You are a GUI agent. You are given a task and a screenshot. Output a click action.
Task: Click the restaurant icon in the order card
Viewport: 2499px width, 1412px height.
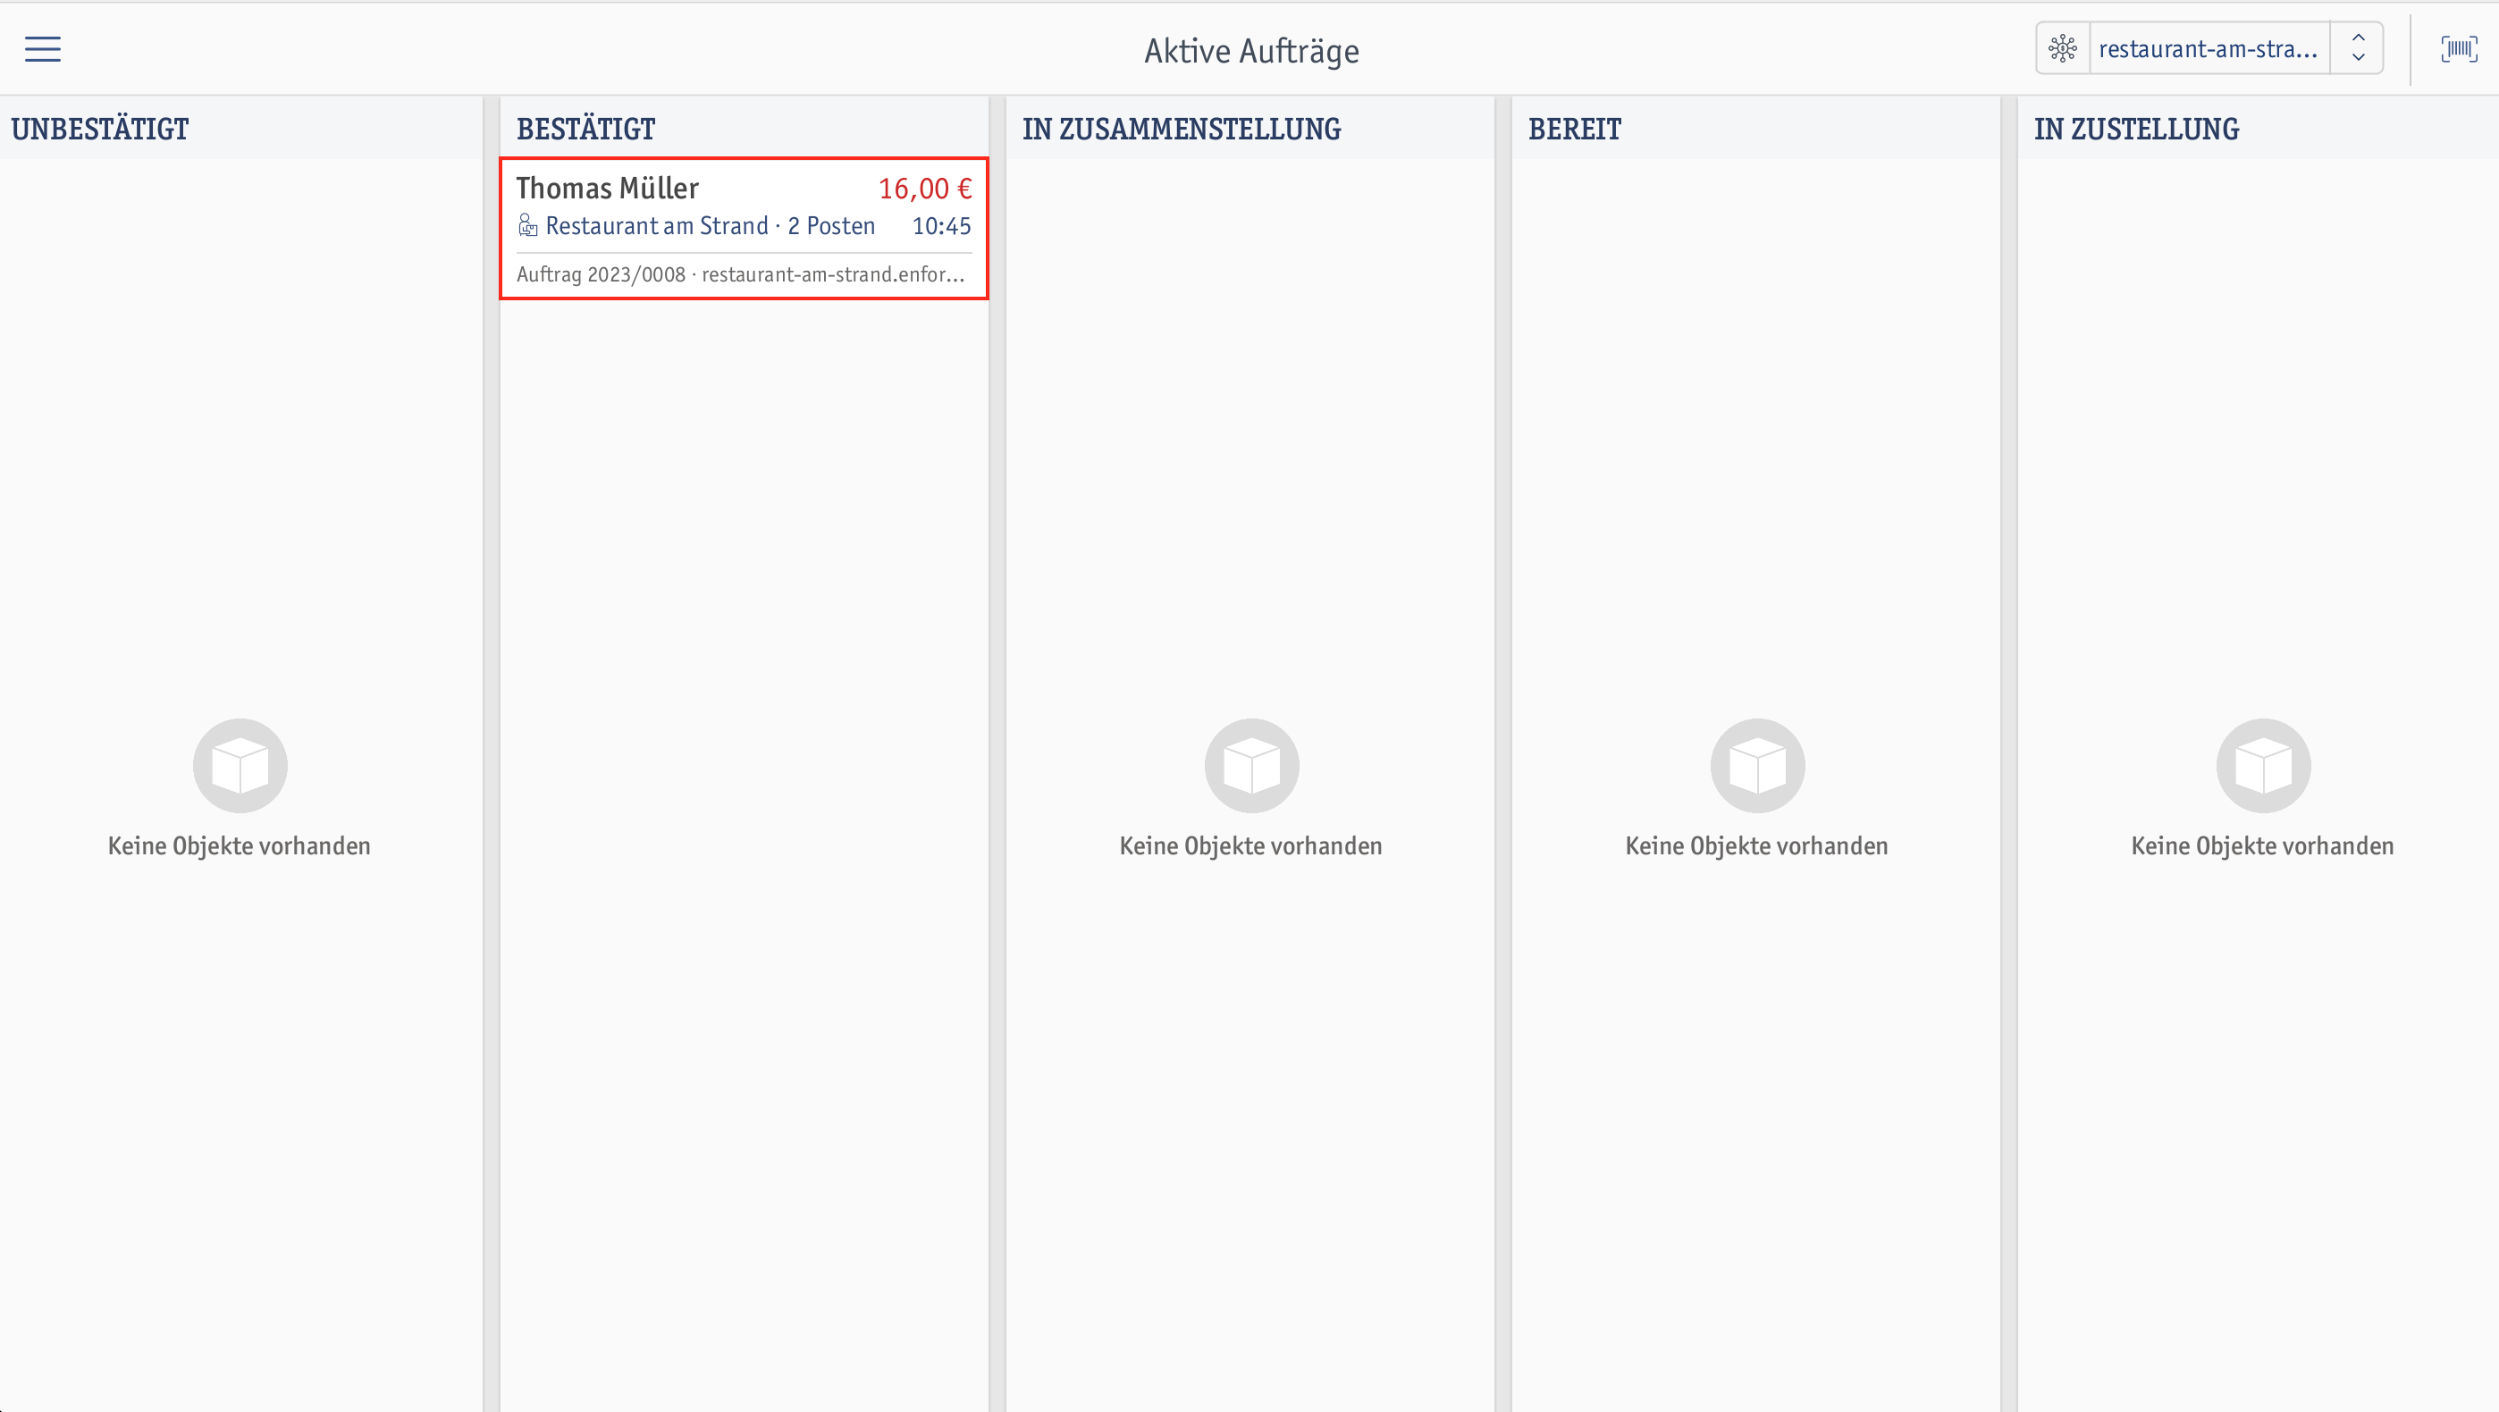[x=526, y=226]
